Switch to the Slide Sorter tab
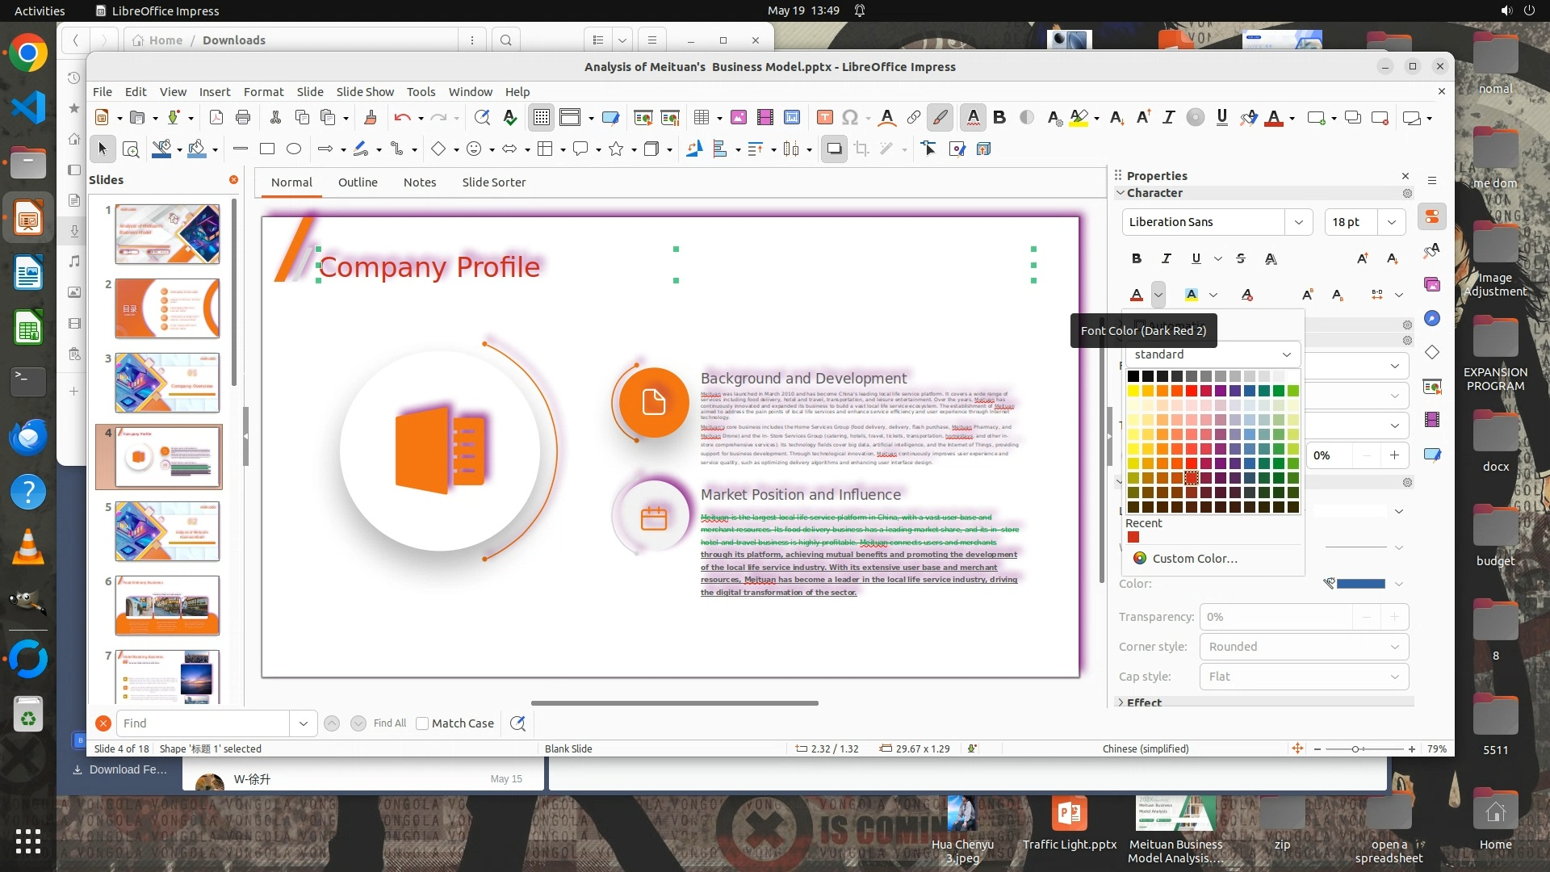 tap(493, 182)
